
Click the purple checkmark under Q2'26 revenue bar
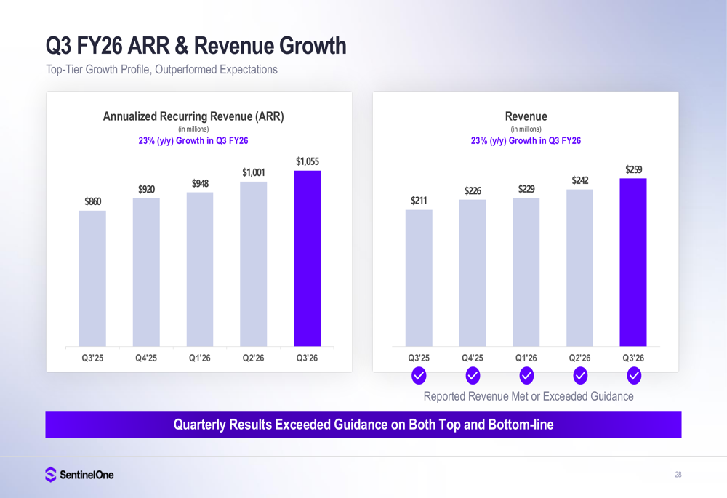[580, 376]
